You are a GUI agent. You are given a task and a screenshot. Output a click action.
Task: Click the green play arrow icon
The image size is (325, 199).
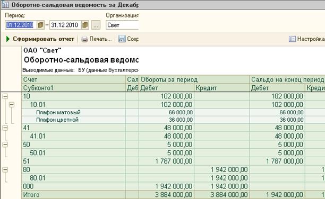(8, 39)
